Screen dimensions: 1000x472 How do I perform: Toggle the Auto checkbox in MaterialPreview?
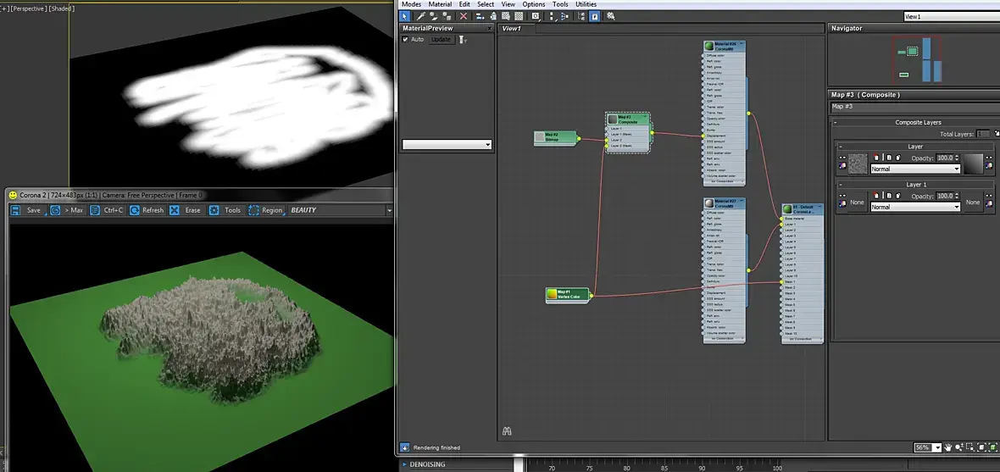point(406,40)
